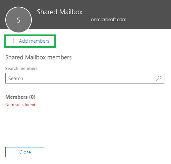Click the Add members button
This screenshot has height=164, width=171.
[30, 41]
